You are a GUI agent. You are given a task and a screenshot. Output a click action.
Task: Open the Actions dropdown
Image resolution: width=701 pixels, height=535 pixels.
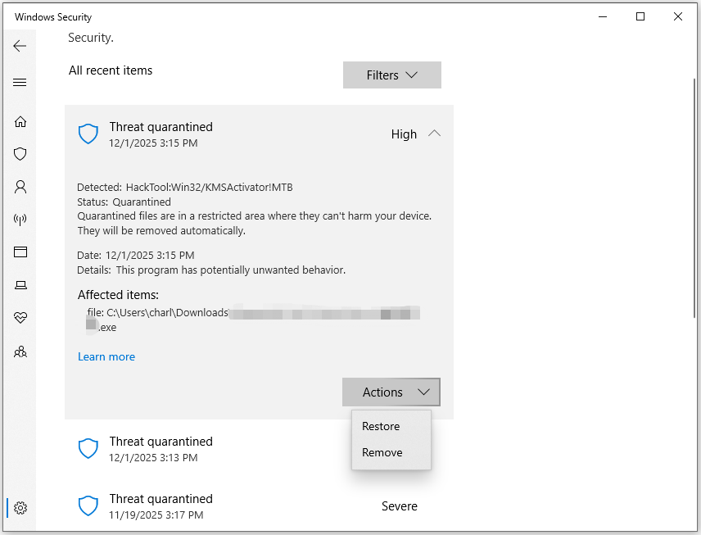(391, 392)
